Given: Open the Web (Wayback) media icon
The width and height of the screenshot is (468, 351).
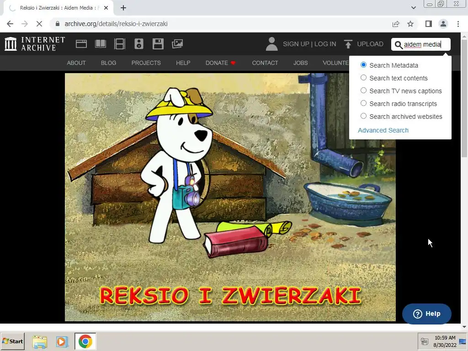Looking at the screenshot, I should [x=81, y=44].
